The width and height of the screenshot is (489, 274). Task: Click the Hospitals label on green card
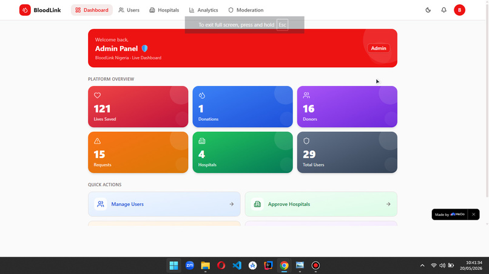pos(207,165)
